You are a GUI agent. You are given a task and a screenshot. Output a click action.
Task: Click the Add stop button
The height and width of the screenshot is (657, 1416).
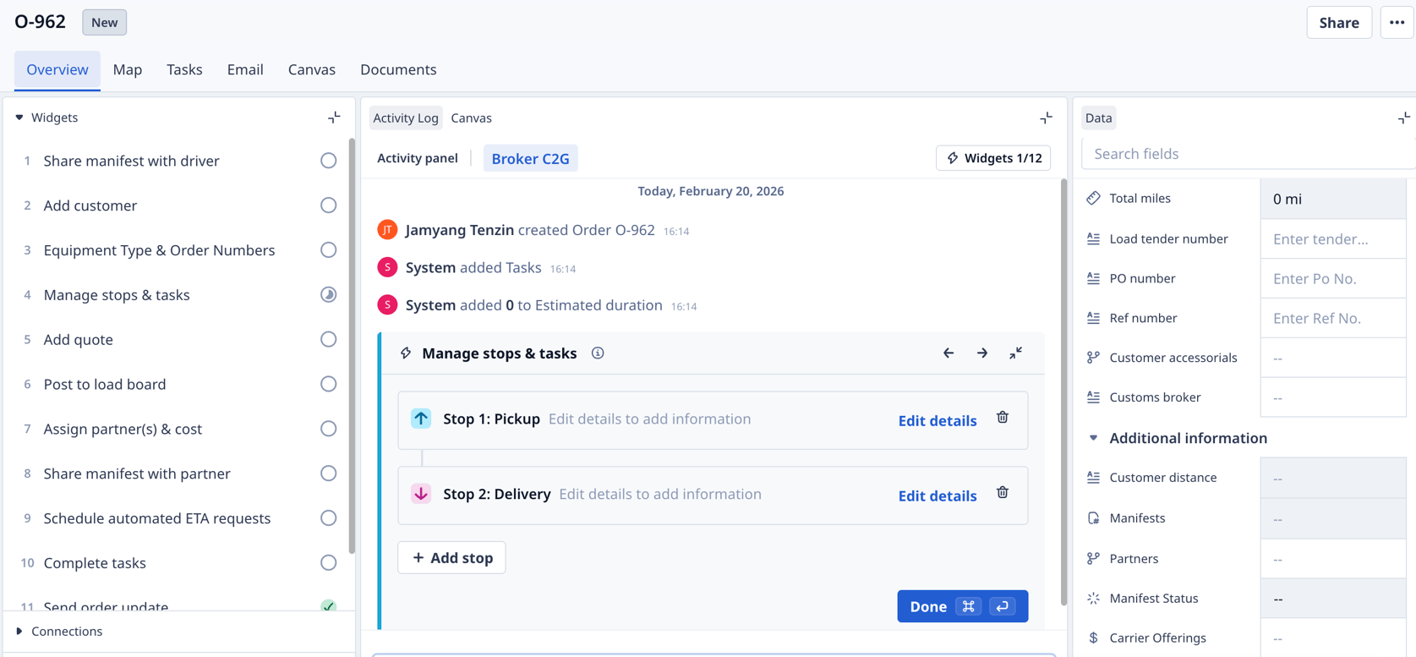451,558
